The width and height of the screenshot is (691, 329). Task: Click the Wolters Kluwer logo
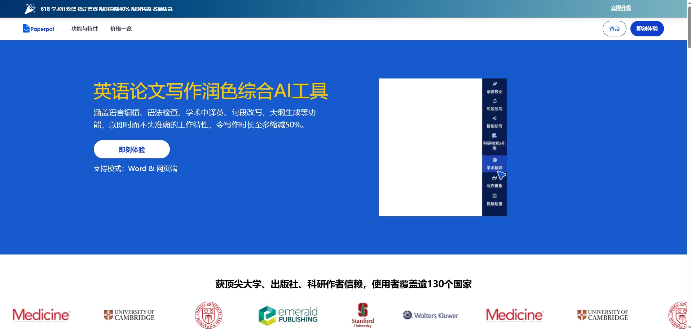click(x=430, y=315)
